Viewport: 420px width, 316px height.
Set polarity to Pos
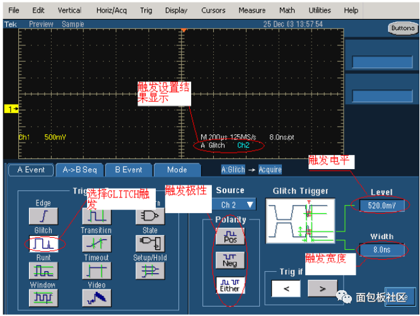230,237
